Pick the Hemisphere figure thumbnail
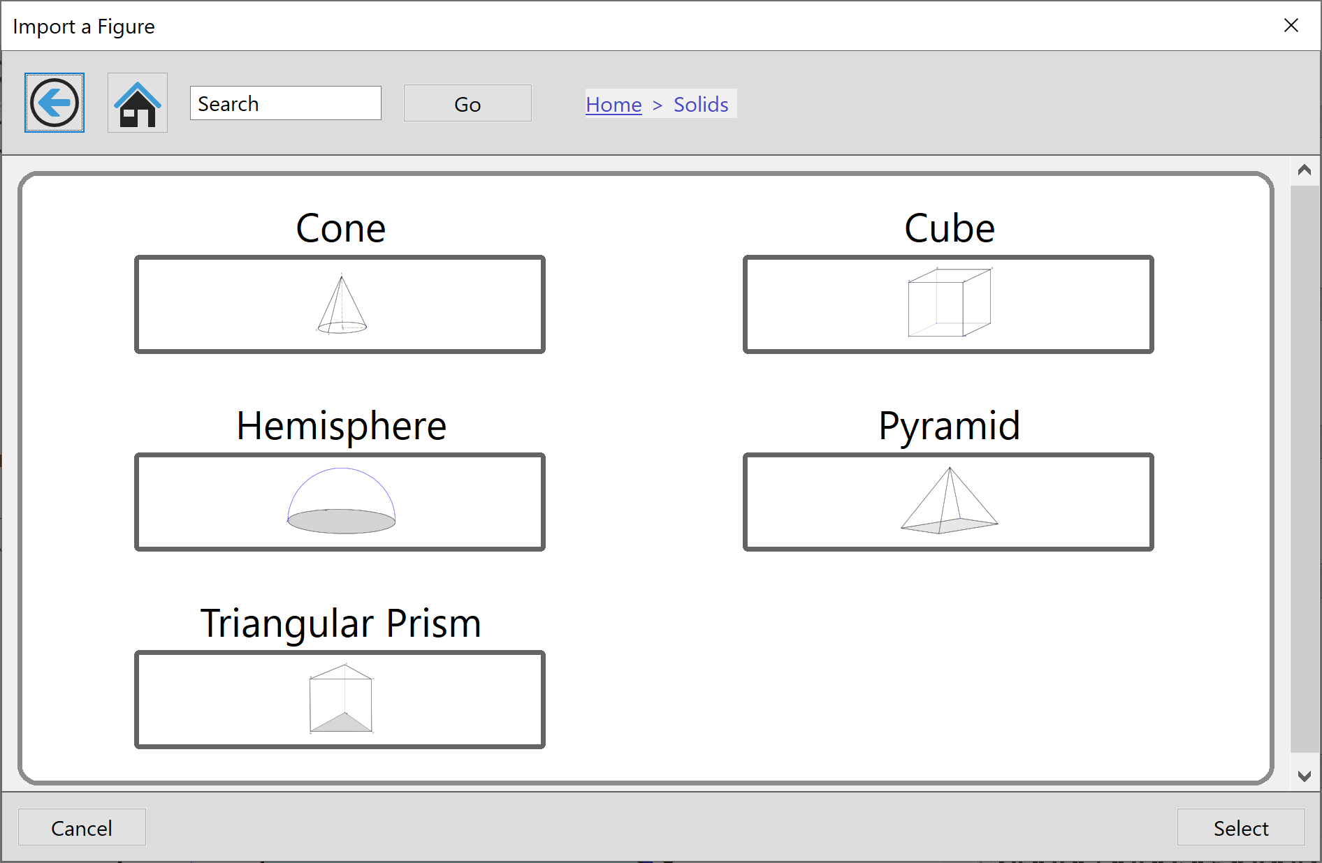 pos(340,502)
